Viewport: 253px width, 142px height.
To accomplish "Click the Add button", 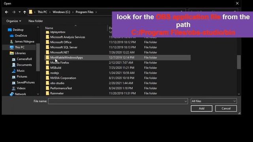I will [202, 108].
